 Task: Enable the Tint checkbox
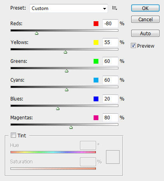(x=13, y=135)
